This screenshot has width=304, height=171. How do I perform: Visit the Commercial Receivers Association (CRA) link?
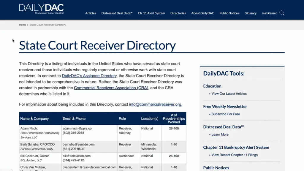(111, 88)
